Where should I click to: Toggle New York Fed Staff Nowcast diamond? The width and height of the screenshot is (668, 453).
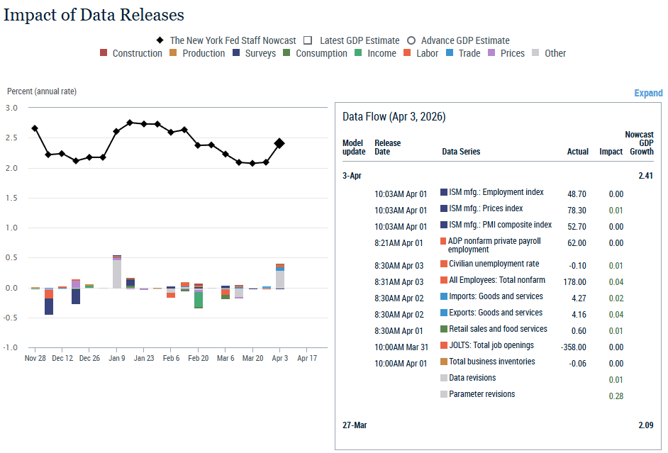click(x=160, y=40)
